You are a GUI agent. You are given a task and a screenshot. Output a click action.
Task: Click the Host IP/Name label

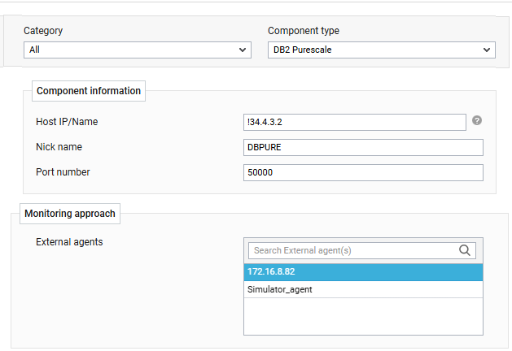72,122
